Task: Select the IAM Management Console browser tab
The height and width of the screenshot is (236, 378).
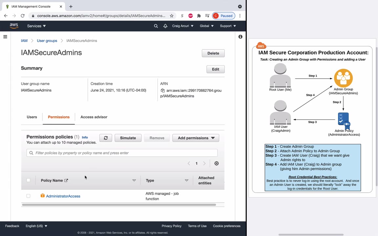Action: click(34, 7)
